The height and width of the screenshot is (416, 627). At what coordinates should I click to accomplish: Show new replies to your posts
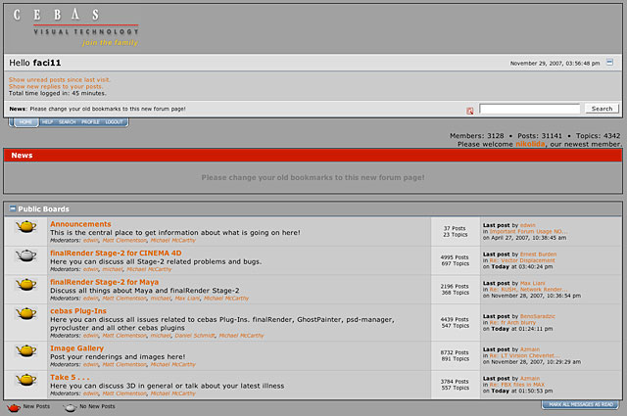(56, 86)
